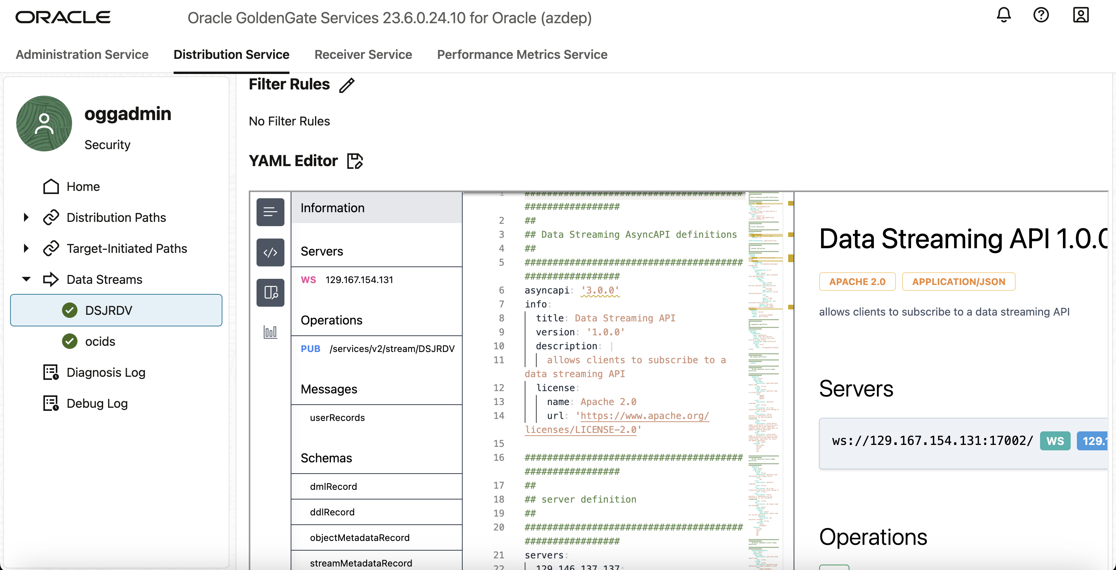
Task: Toggle the code view icon in editor sidebar
Action: pyautogui.click(x=270, y=252)
